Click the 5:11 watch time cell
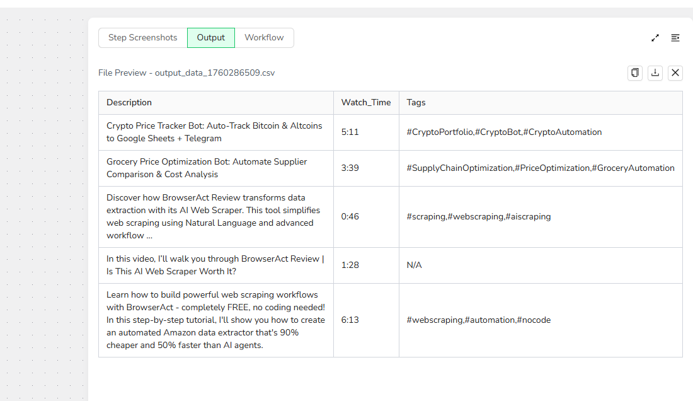Screen dimensions: 693x401 [350, 132]
